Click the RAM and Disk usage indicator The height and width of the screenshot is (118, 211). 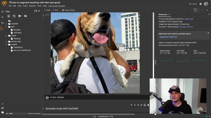click(x=196, y=10)
